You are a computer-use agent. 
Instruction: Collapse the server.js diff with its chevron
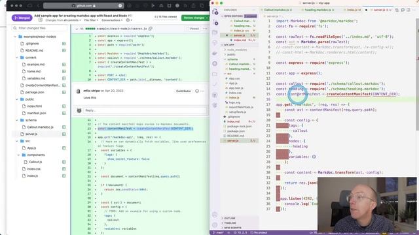(x=77, y=29)
